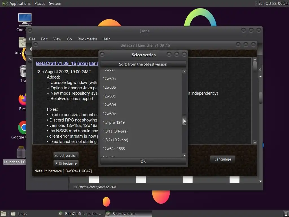Open File menu in jsons window

click(x=32, y=39)
